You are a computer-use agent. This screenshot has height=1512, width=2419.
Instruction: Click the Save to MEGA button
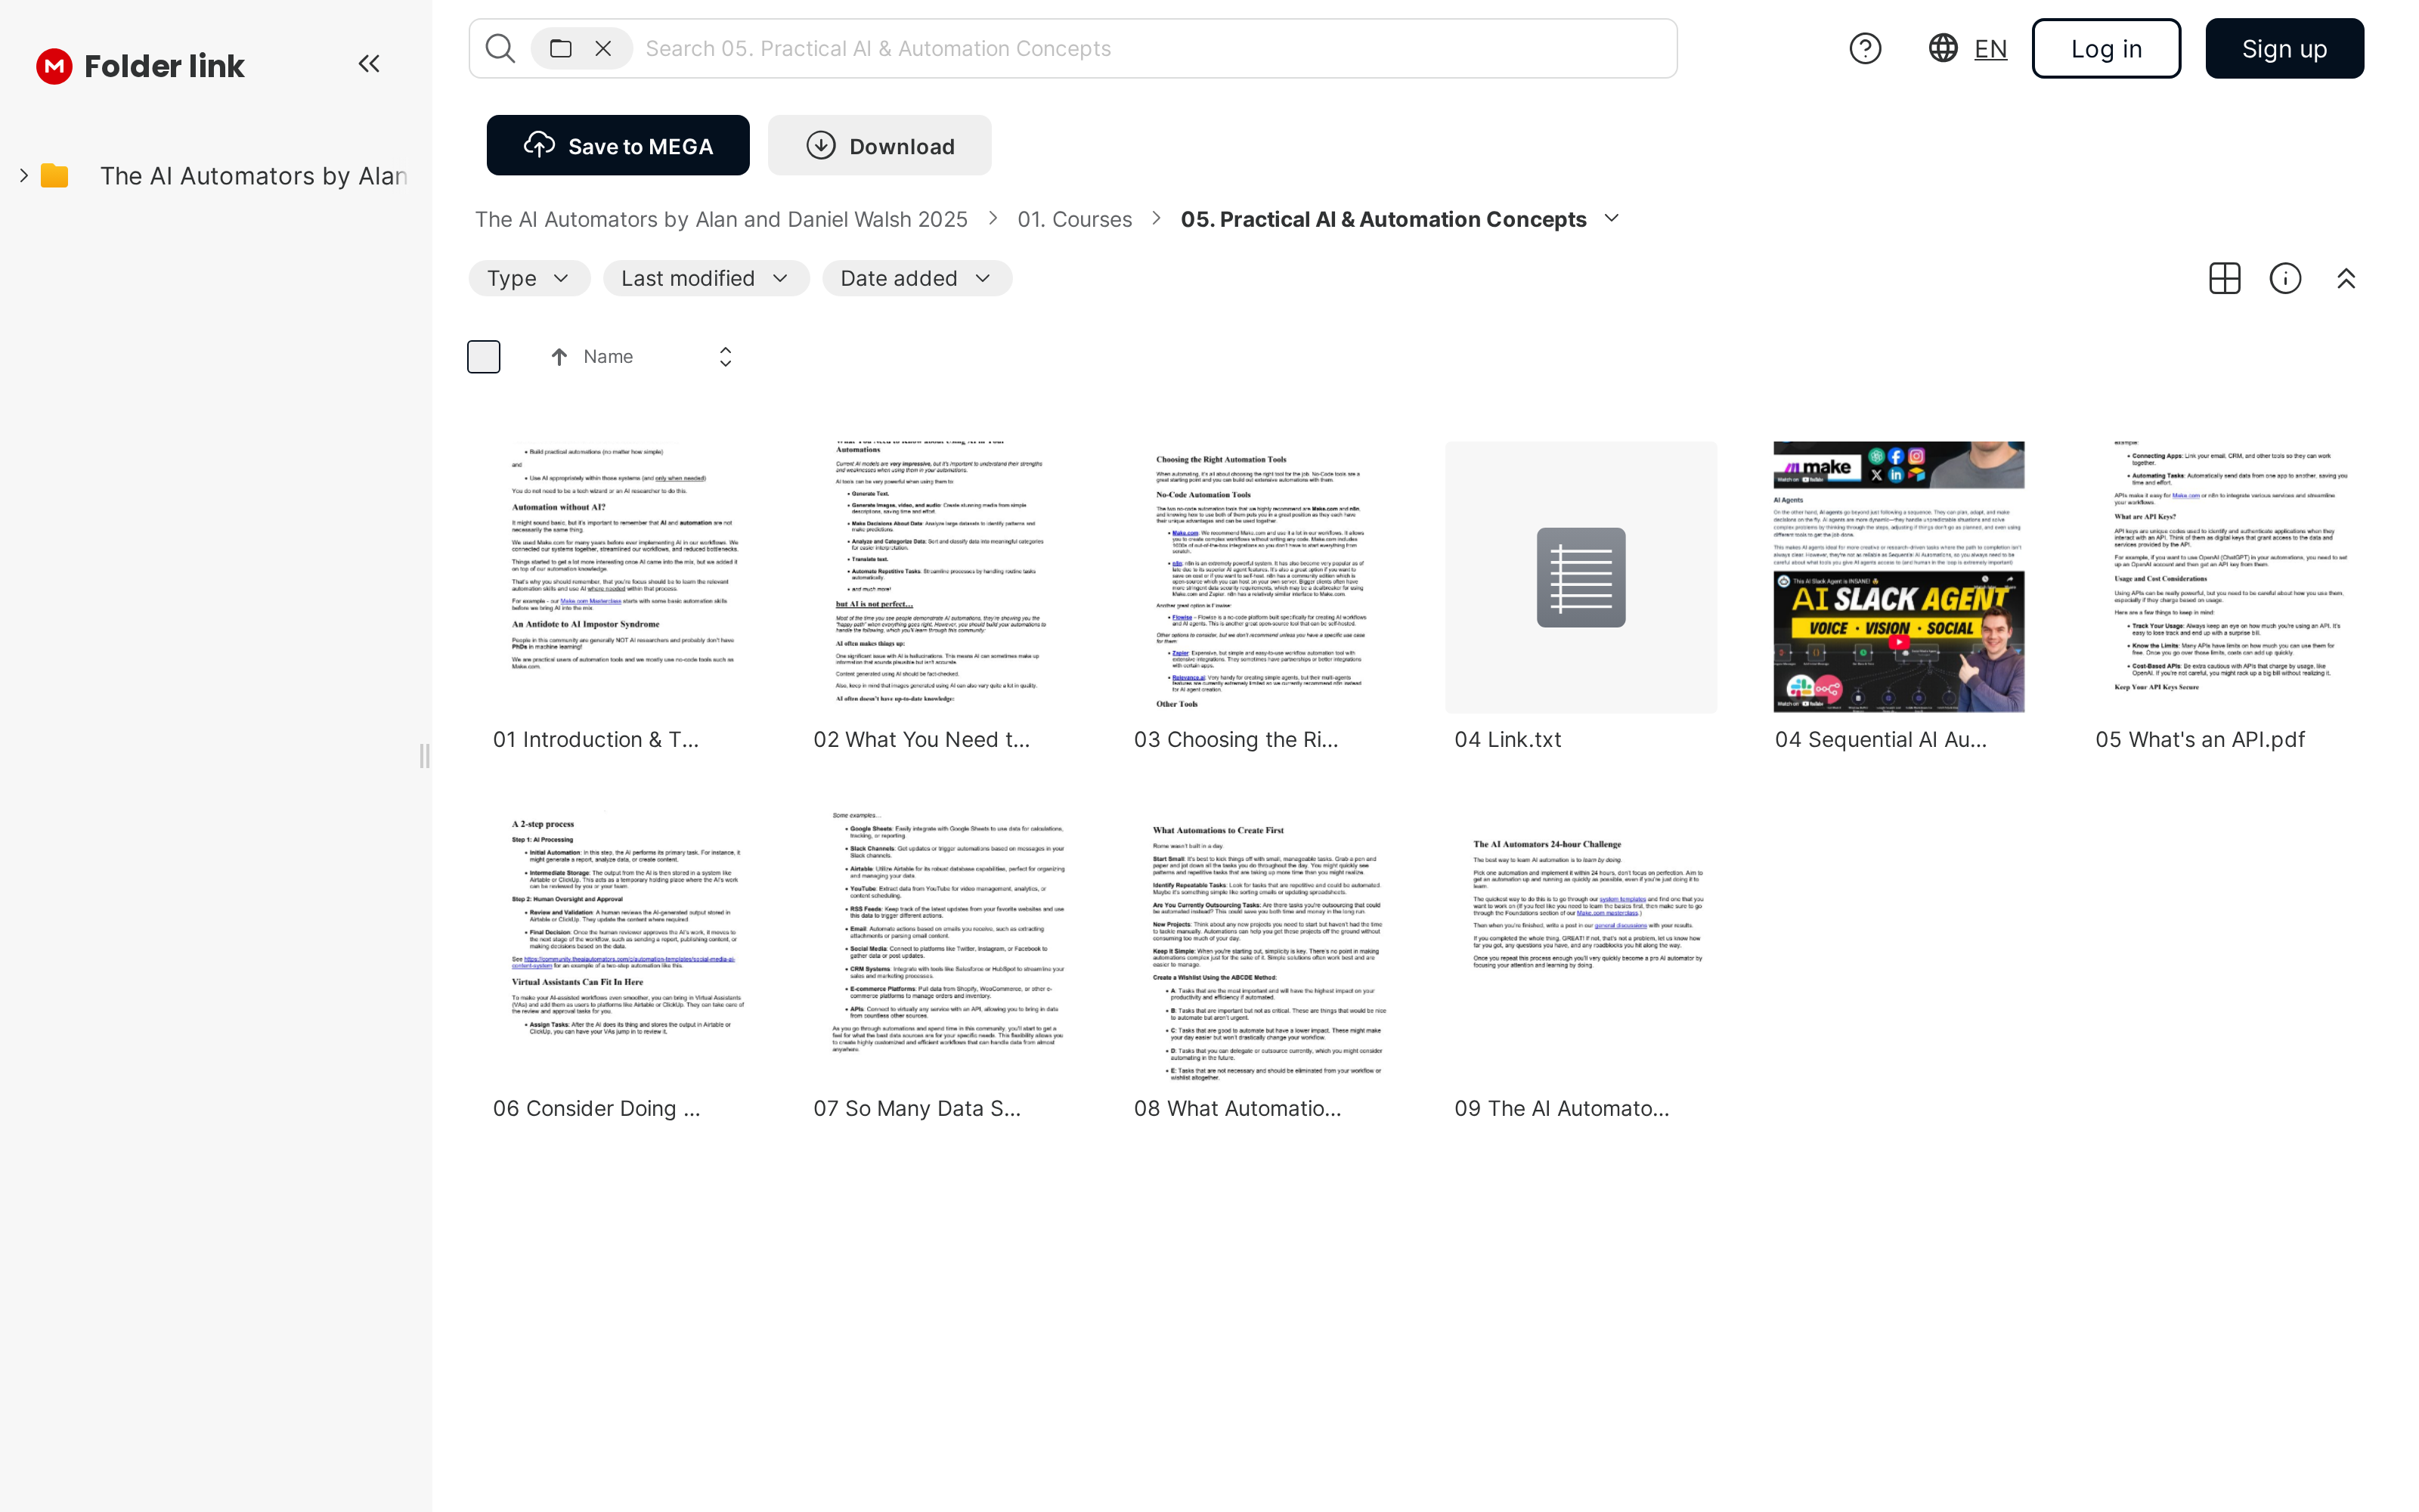[x=618, y=145]
